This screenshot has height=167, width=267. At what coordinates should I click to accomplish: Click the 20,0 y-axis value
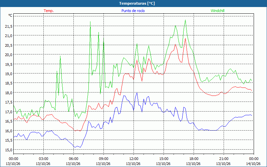tap(9, 55)
